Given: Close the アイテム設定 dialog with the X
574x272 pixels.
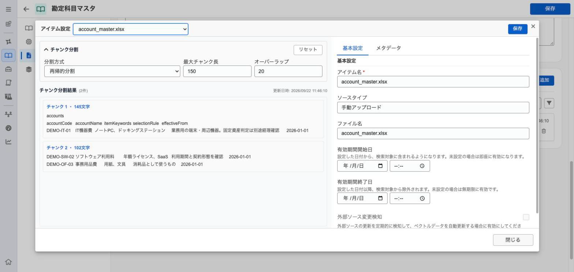Looking at the screenshot, I should (533, 26).
